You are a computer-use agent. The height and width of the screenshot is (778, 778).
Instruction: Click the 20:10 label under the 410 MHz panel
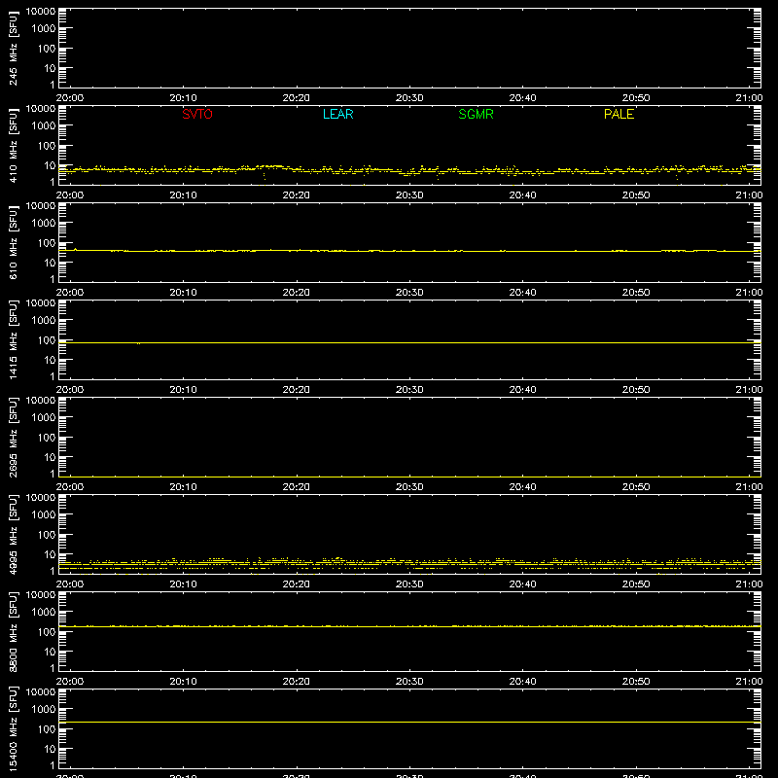click(183, 195)
